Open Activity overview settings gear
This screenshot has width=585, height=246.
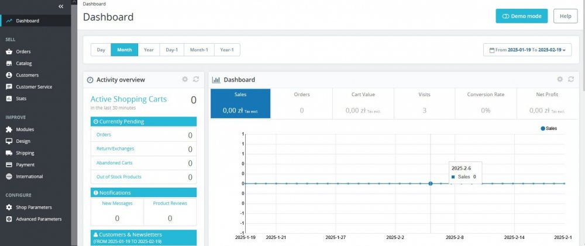[x=185, y=79]
